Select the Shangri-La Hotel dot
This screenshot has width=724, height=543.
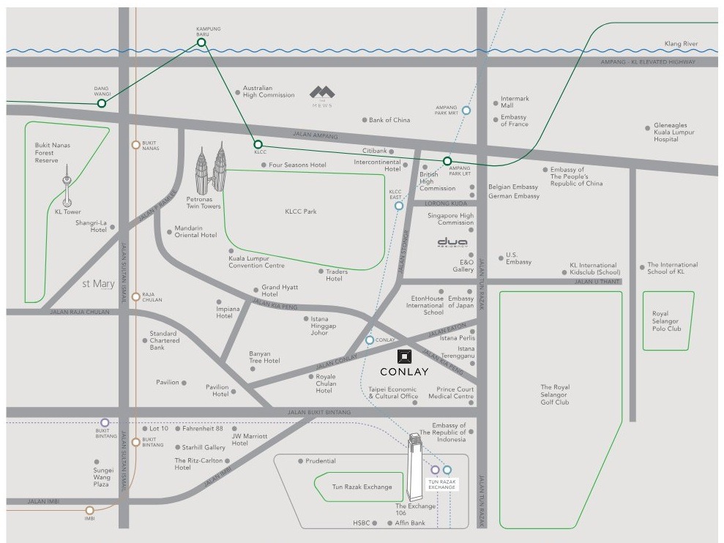(x=112, y=227)
